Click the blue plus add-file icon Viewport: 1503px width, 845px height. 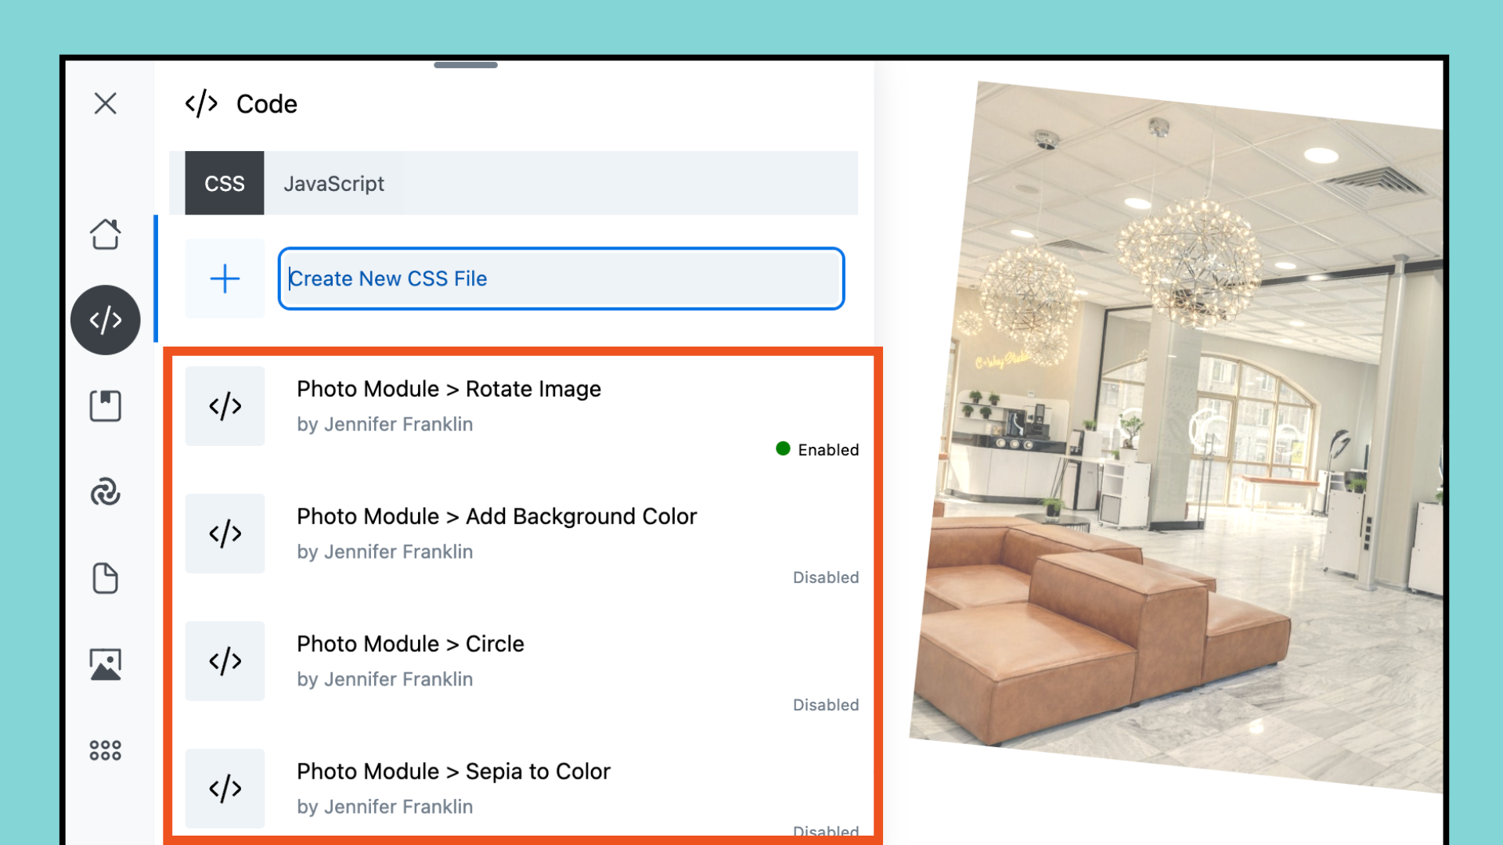click(225, 279)
